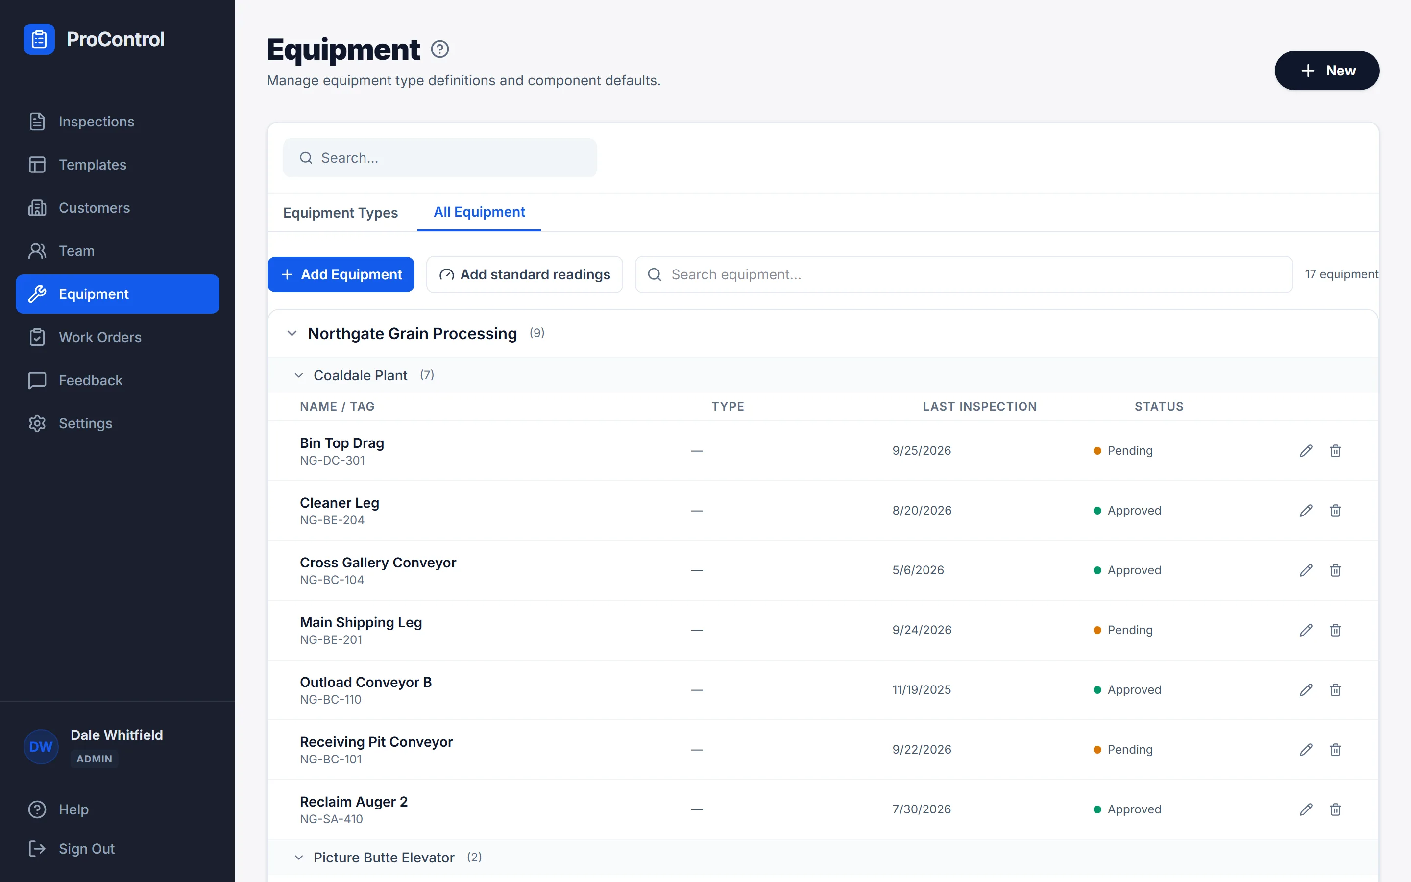Focus the top Search field
1411x882 pixels.
point(439,157)
